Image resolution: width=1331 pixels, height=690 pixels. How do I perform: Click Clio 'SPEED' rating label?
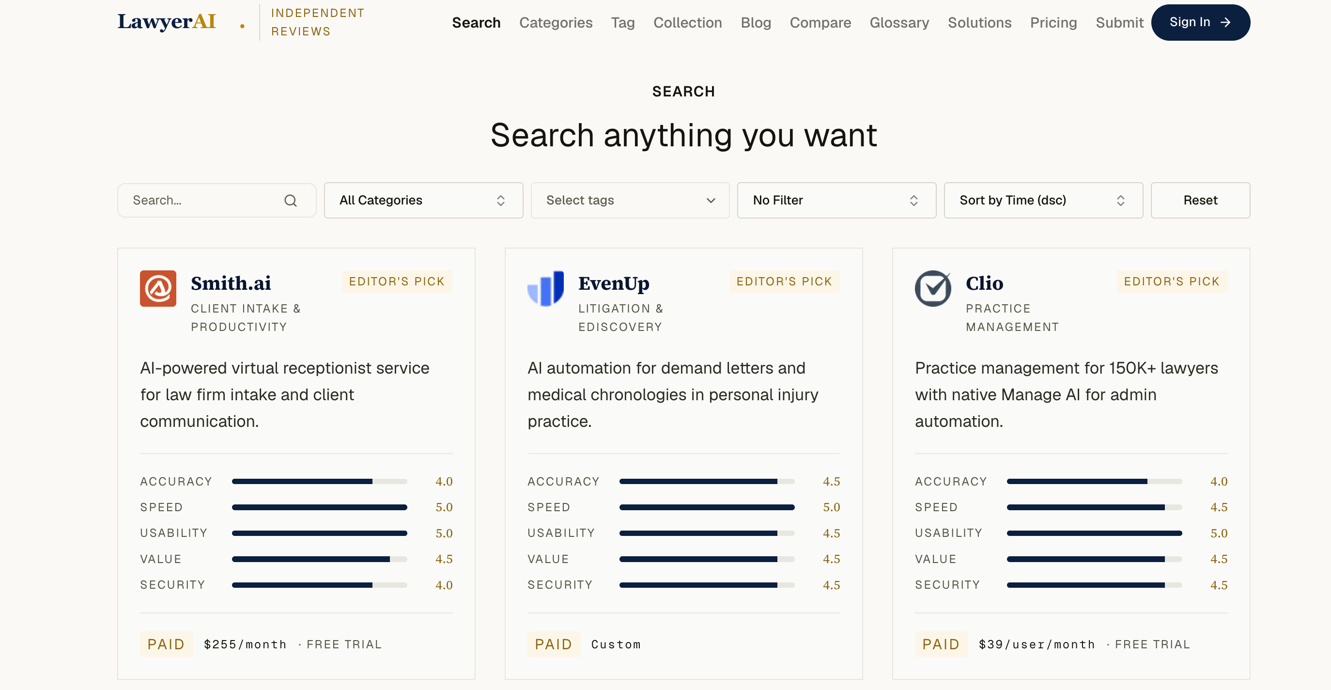936,507
